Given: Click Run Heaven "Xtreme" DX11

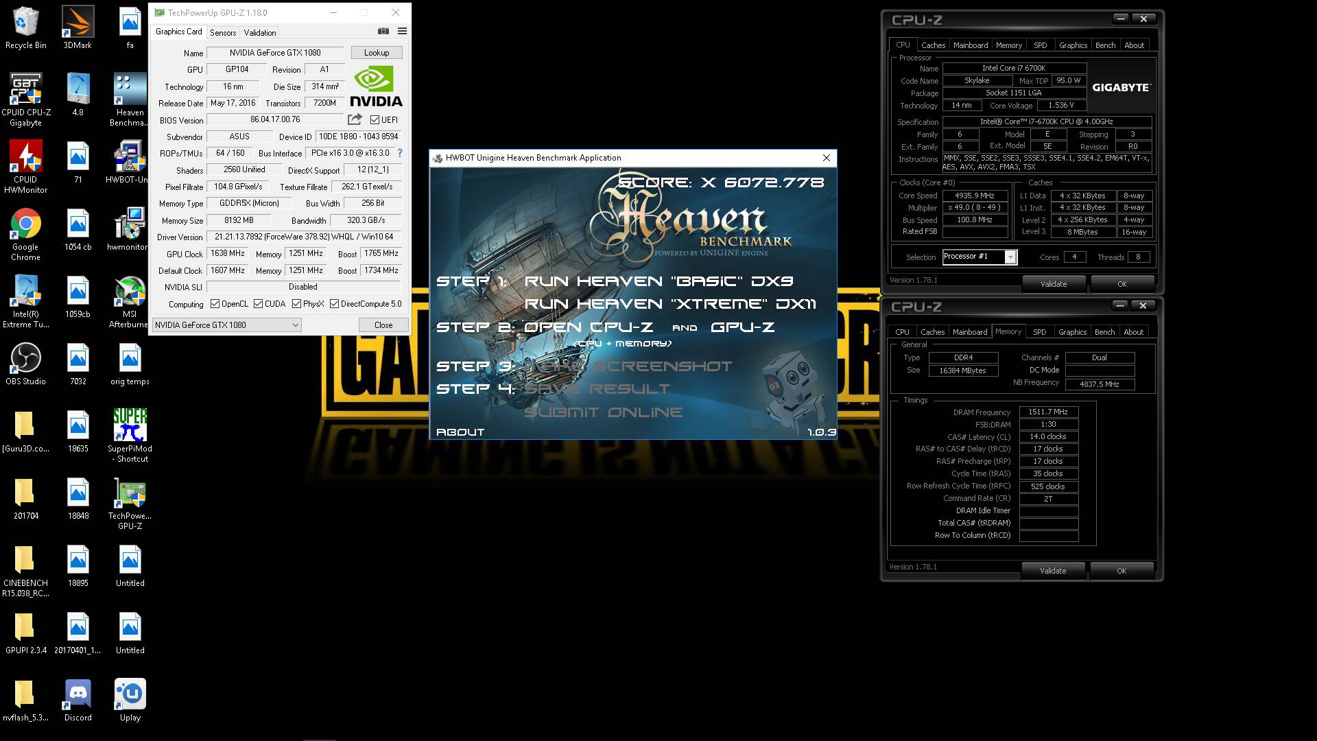Looking at the screenshot, I should [x=670, y=304].
